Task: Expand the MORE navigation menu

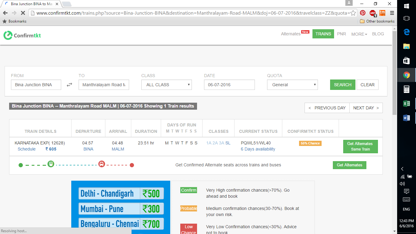Action: (359, 34)
